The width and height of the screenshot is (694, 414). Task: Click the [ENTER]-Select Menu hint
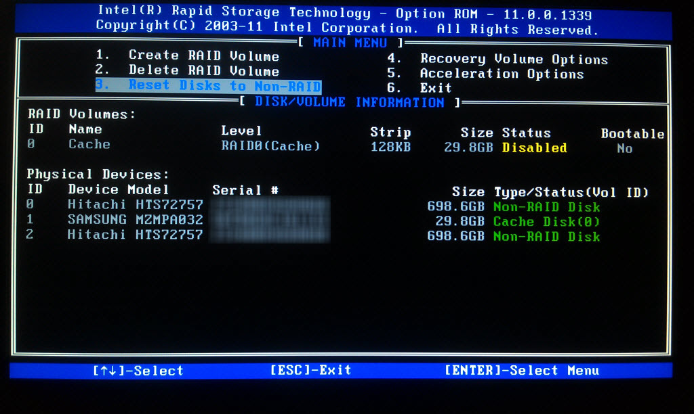tap(522, 370)
